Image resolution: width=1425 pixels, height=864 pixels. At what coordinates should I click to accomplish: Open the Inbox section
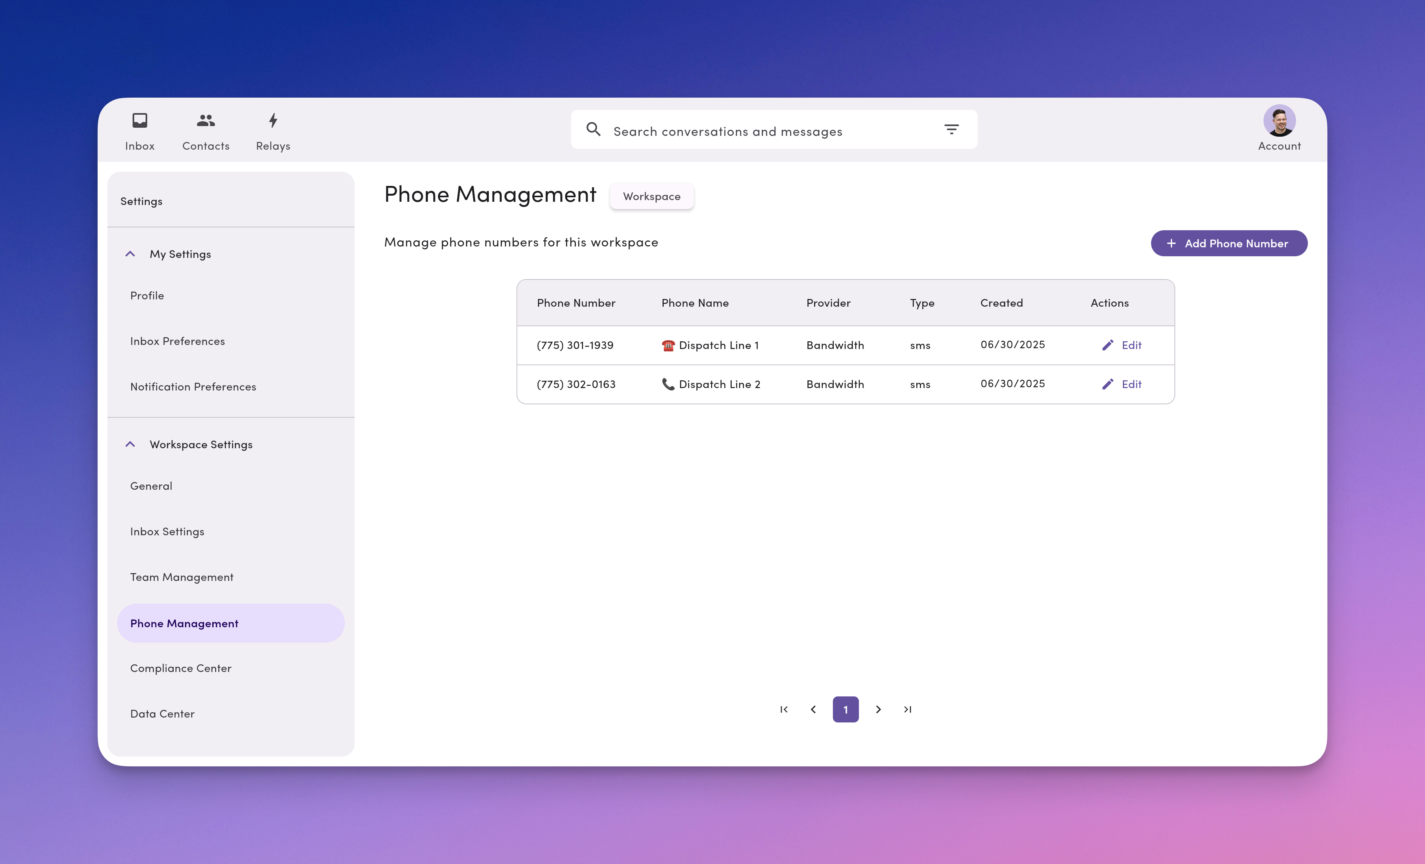pos(140,129)
